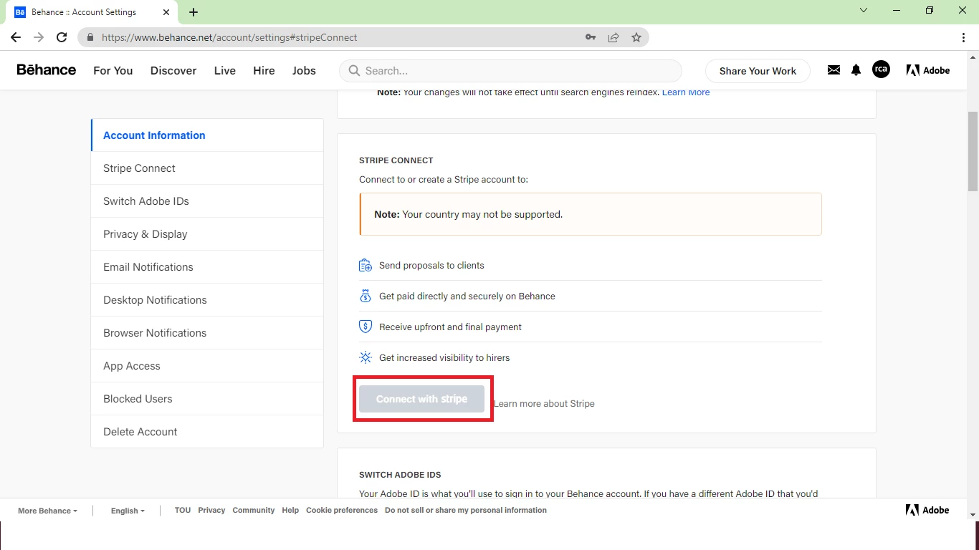Click the Adobe logo in footer
The width and height of the screenshot is (979, 550).
pyautogui.click(x=927, y=510)
